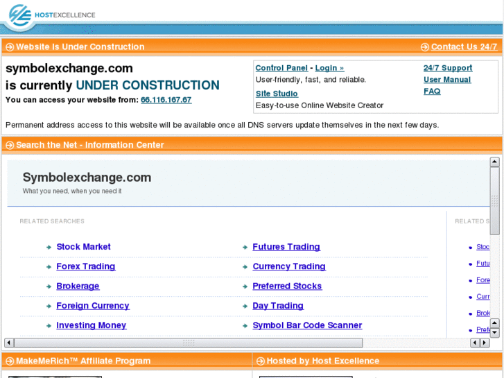Viewport: 504px width, 378px height.
Task: Click the bullet arrow next to Futures Trading
Action: pyautogui.click(x=245, y=248)
